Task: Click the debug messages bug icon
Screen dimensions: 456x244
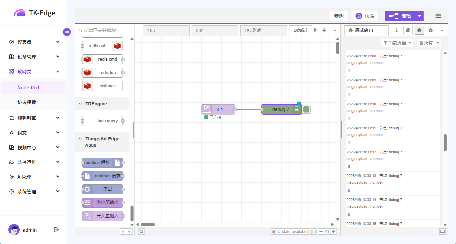Action: [419, 30]
